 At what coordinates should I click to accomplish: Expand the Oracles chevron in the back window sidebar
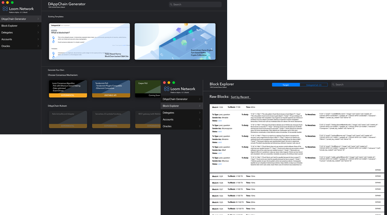click(x=38, y=46)
